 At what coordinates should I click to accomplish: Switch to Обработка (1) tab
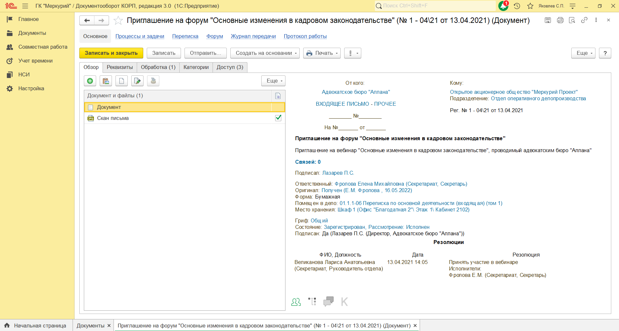point(158,67)
